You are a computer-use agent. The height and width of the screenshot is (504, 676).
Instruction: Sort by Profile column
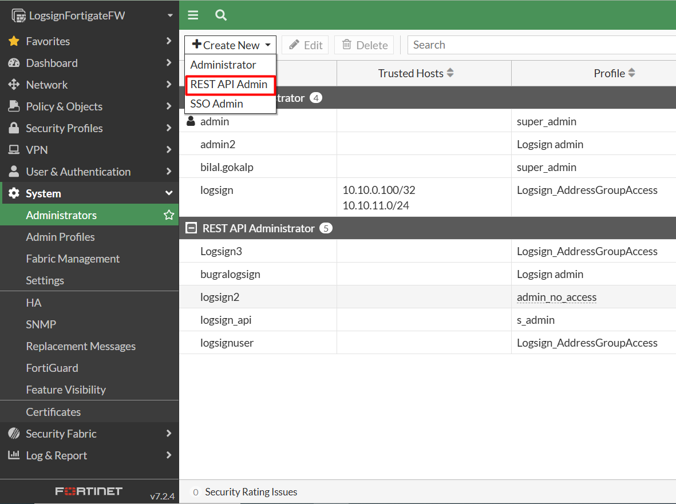(631, 73)
